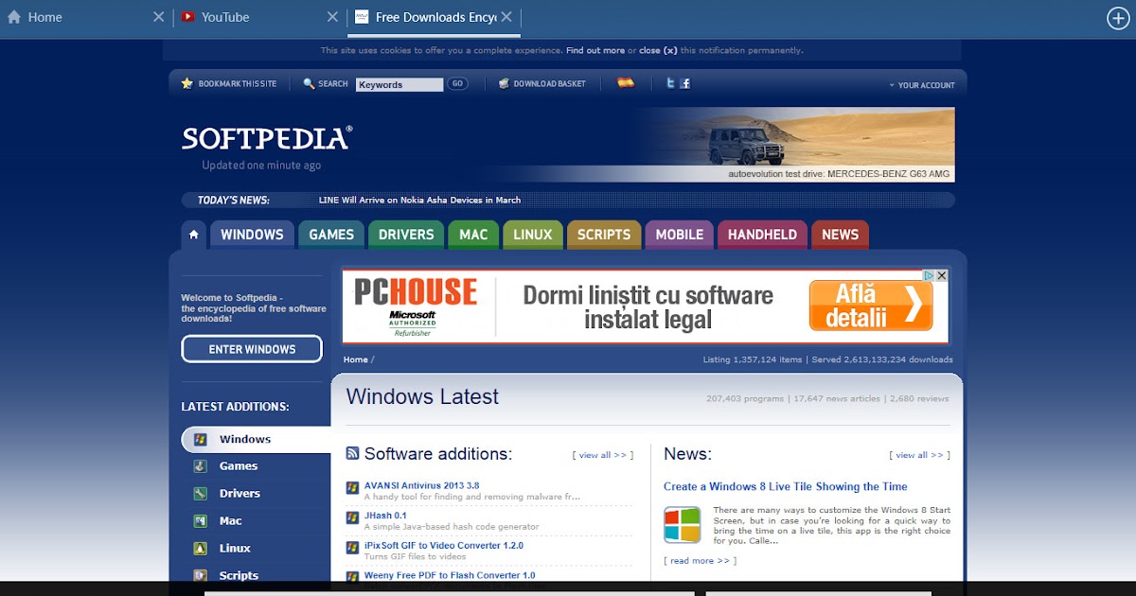
Task: Open the NEWS category tab
Action: [840, 235]
